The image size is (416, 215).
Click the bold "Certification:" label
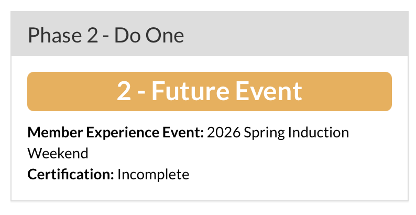click(x=70, y=174)
